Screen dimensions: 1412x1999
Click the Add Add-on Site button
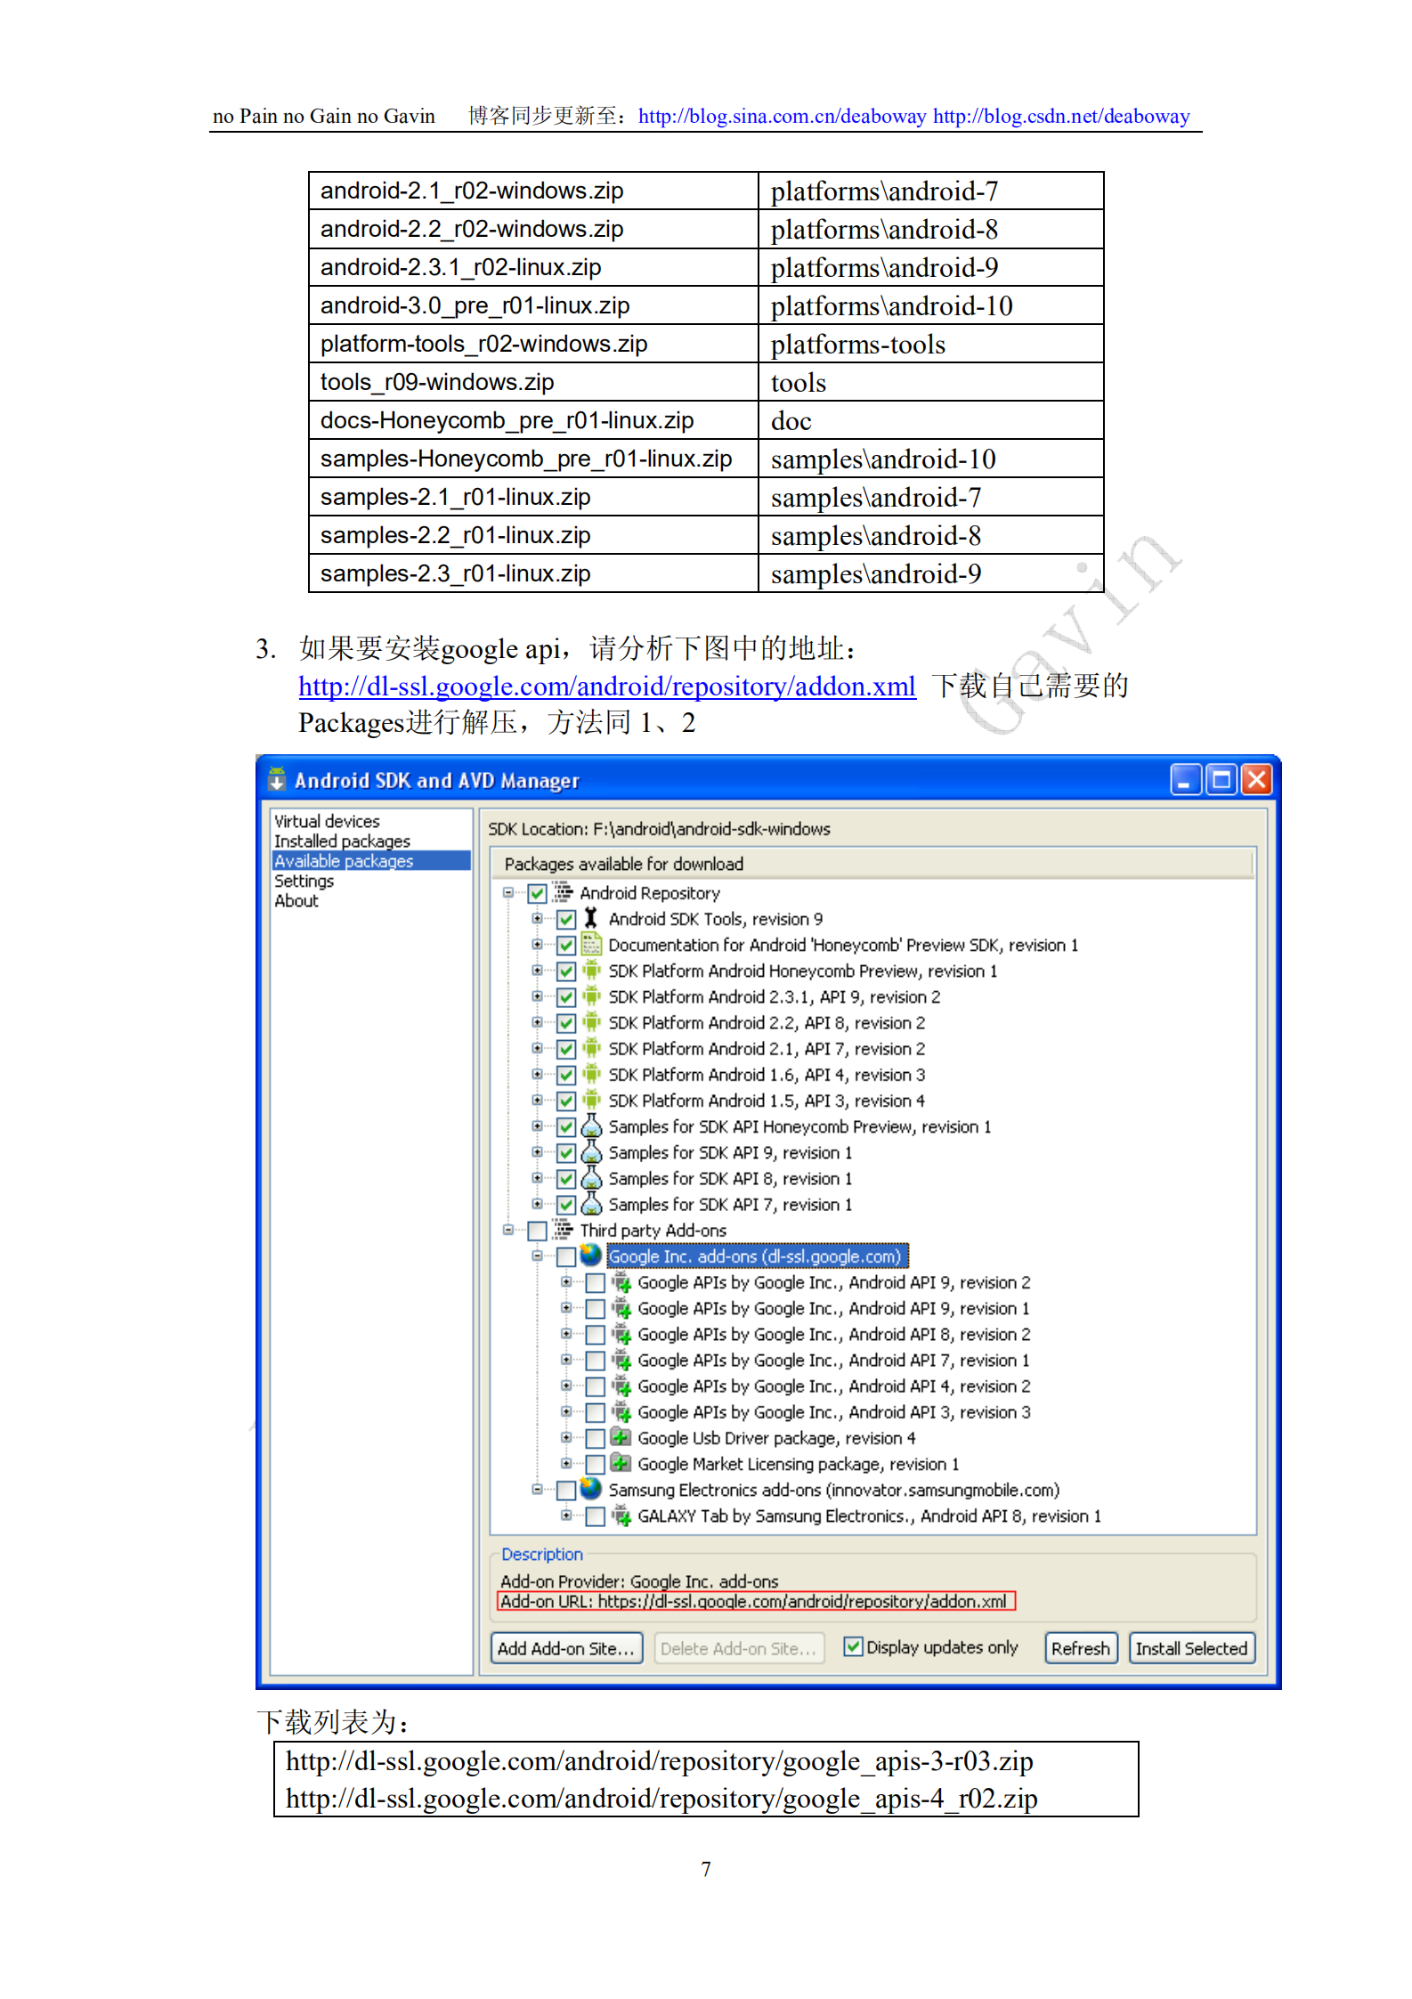(566, 1647)
